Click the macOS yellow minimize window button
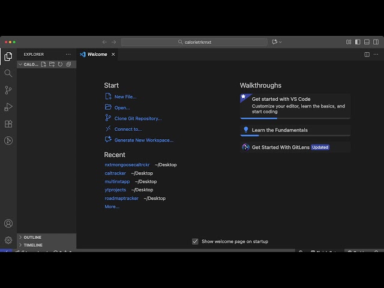The image size is (384, 288). click(10, 42)
